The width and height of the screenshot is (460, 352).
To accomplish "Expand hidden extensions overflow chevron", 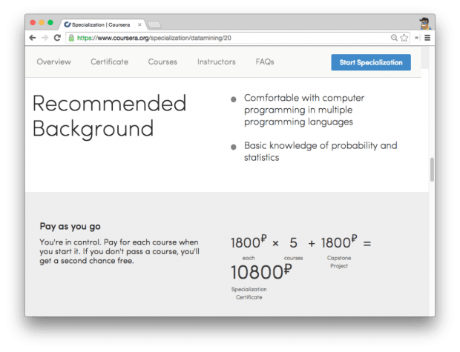I will pos(416,37).
